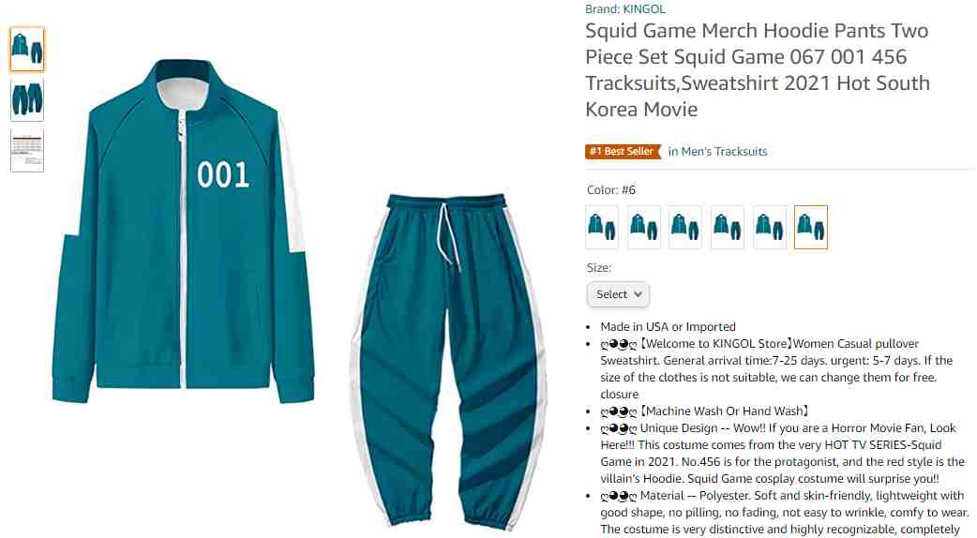
Task: Open the Brand: KINGOL link
Action: pyautogui.click(x=625, y=8)
